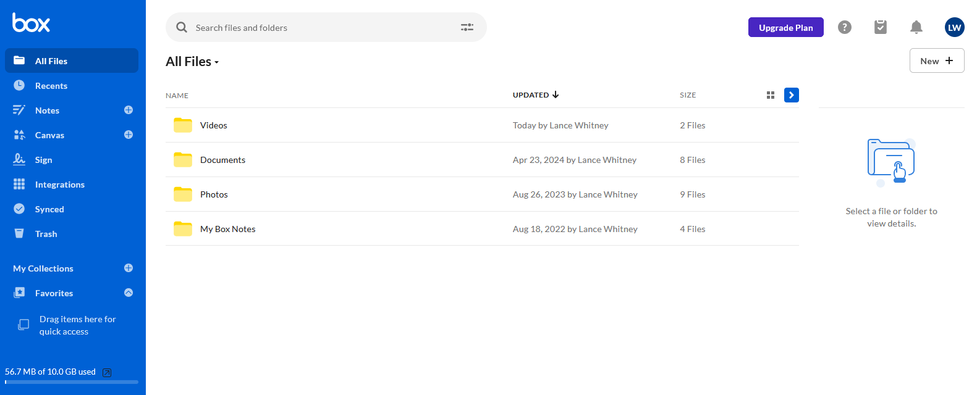Go to Recents in sidebar
The height and width of the screenshot is (395, 977).
click(51, 86)
